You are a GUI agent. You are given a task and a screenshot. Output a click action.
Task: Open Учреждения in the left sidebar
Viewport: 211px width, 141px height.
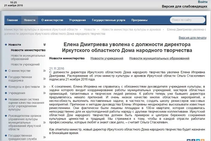click(17, 93)
